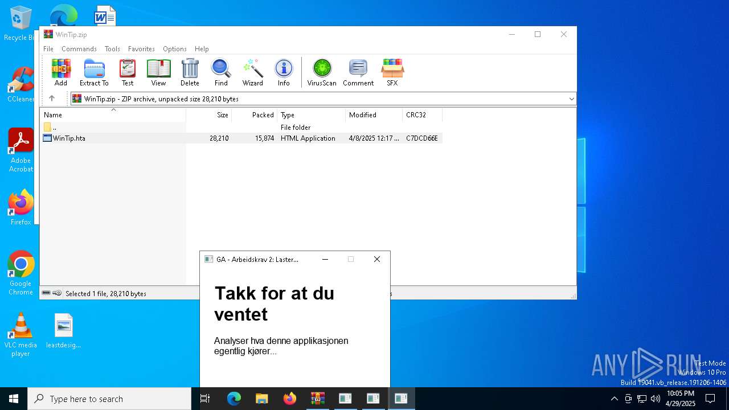Open the File menu

click(x=48, y=49)
